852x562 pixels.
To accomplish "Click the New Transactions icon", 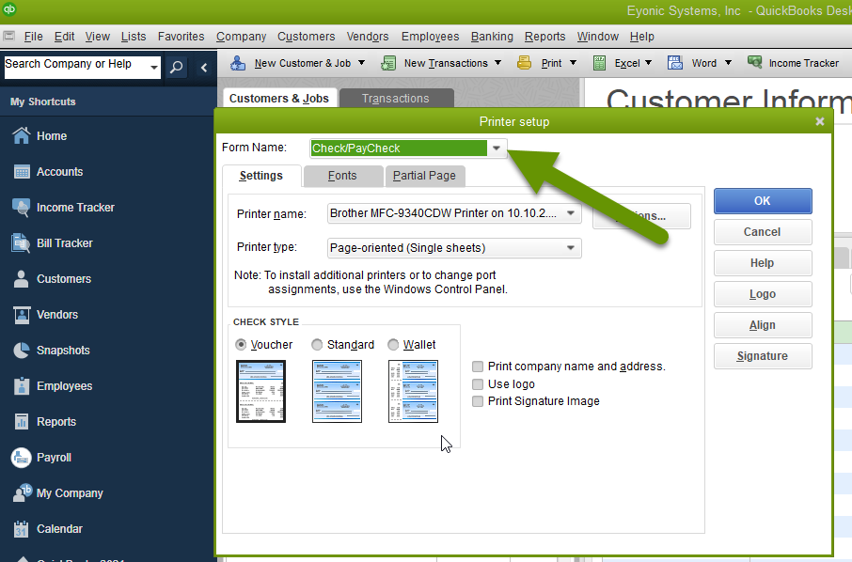I will [x=388, y=63].
